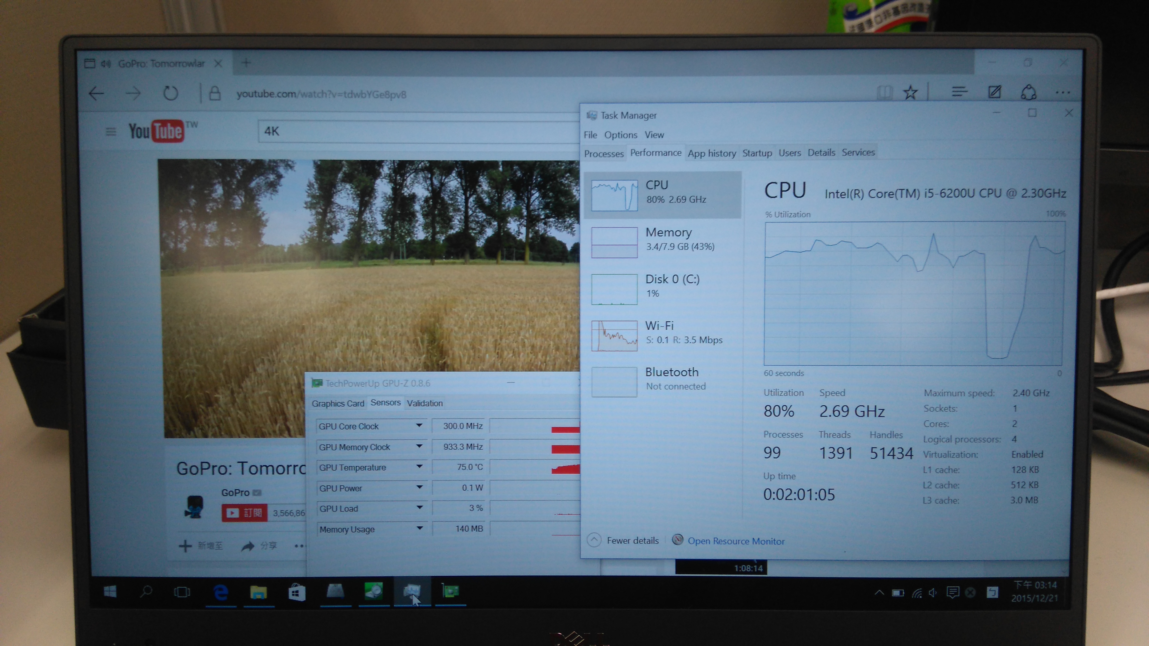1149x646 pixels.
Task: Click the Edge refresh page icon
Action: point(170,94)
